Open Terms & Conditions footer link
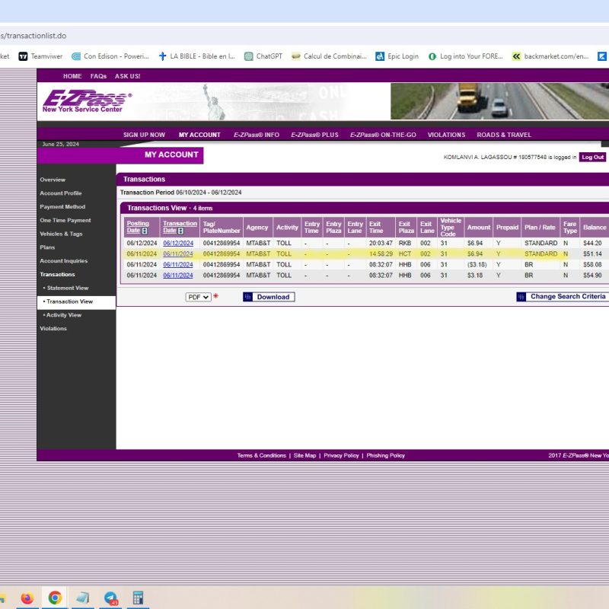 point(261,455)
